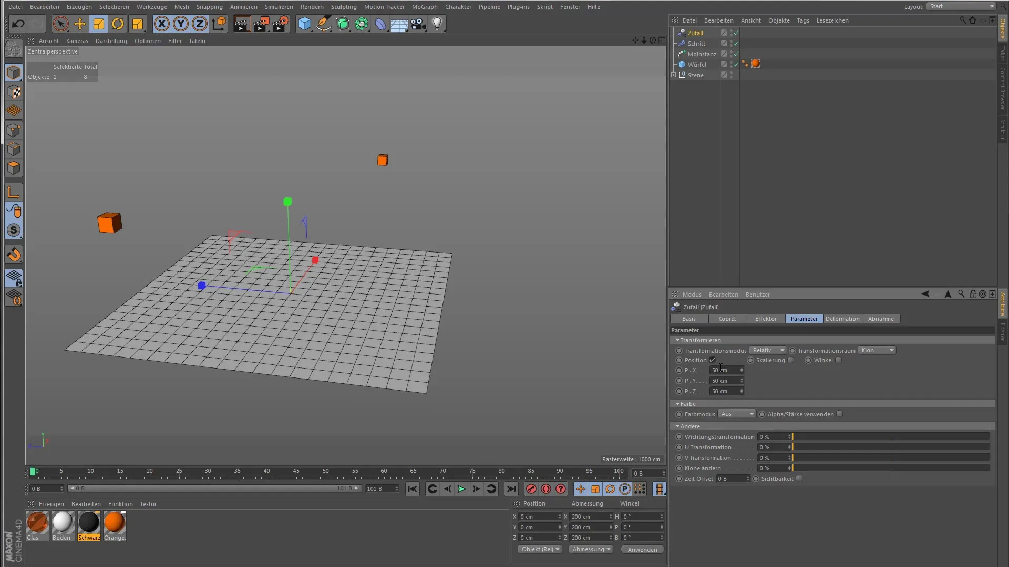Toggle Z axis lock
This screenshot has width=1009, height=567.
[x=200, y=24]
